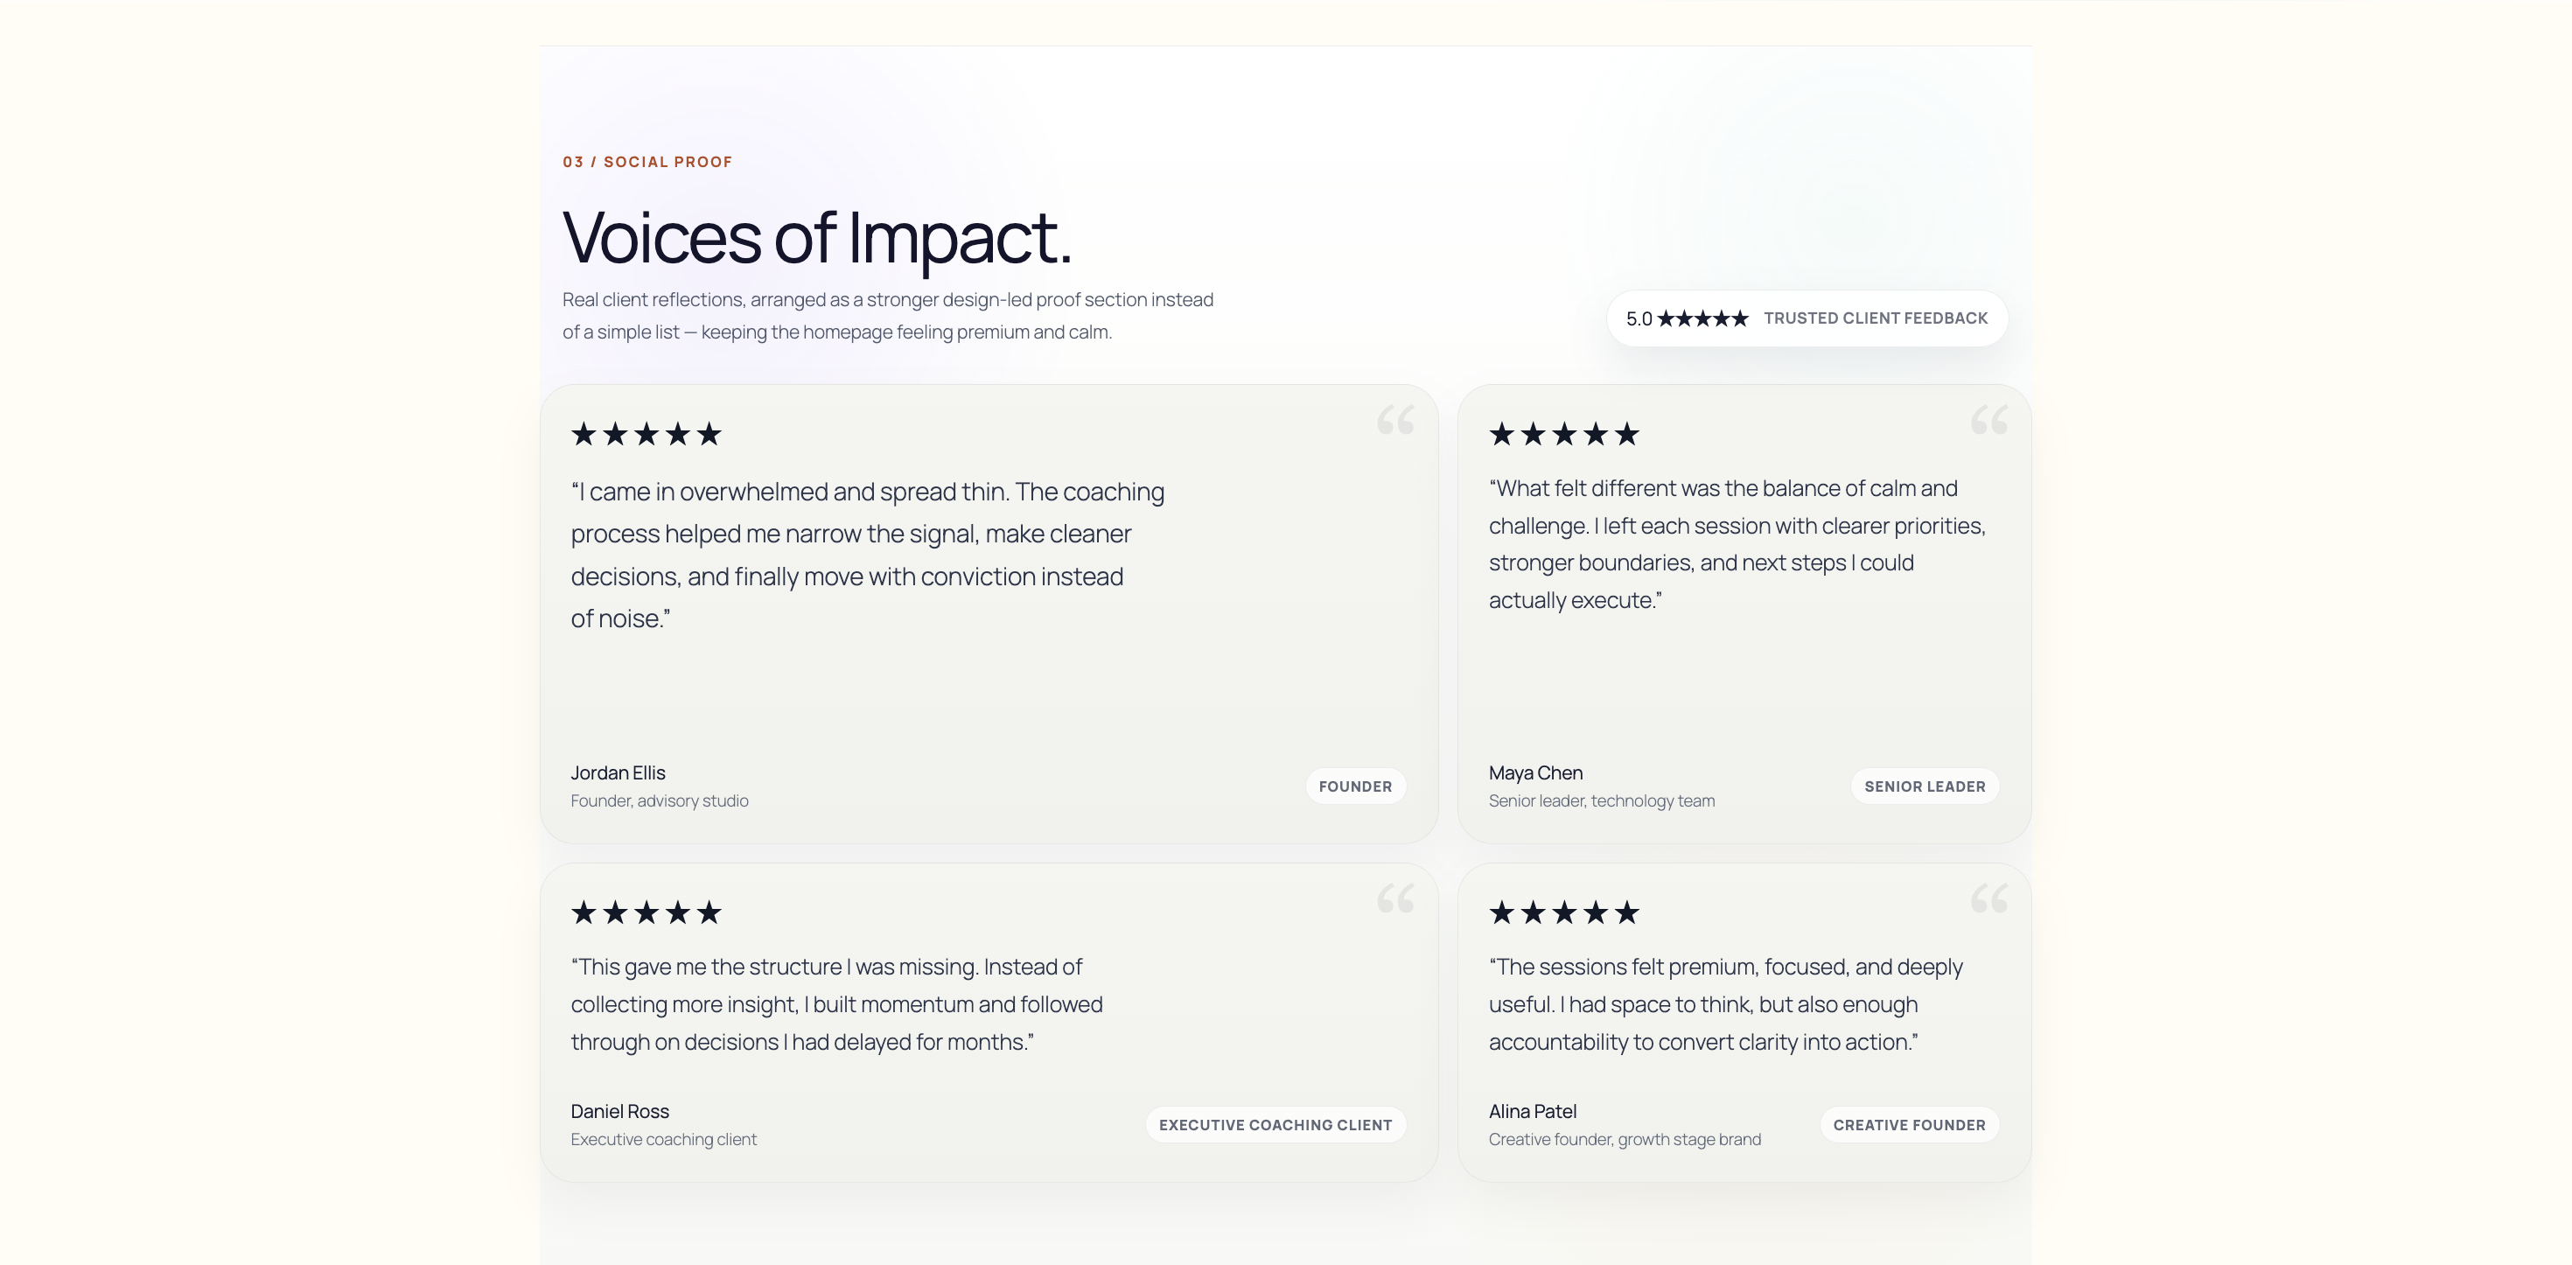Click the 03 / Social Proof section label
The image size is (2572, 1265).
coord(647,162)
